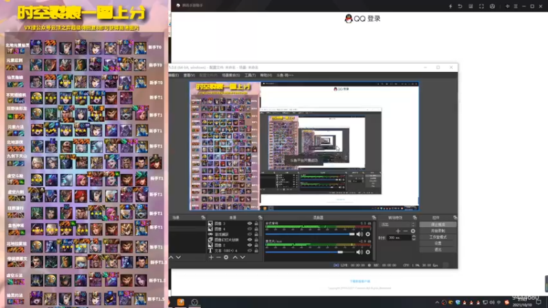
Task: Add a transition with the plus icon
Action: [x=398, y=231]
